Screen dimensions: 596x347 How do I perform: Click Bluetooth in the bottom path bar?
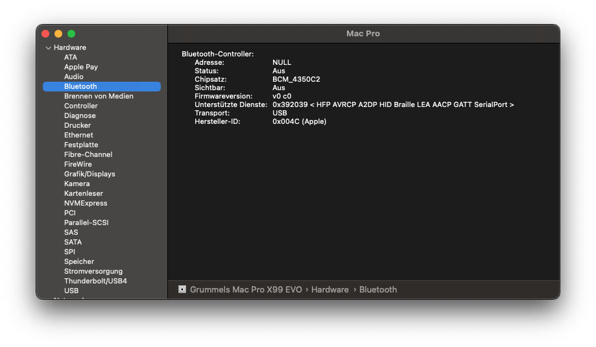(378, 289)
